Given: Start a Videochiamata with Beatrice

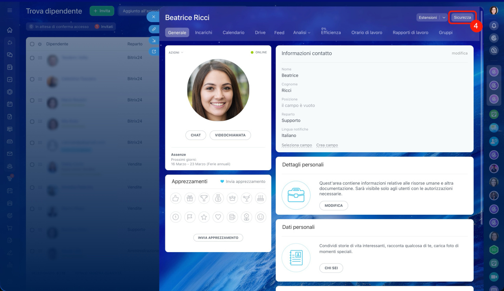Looking at the screenshot, I should (x=230, y=135).
